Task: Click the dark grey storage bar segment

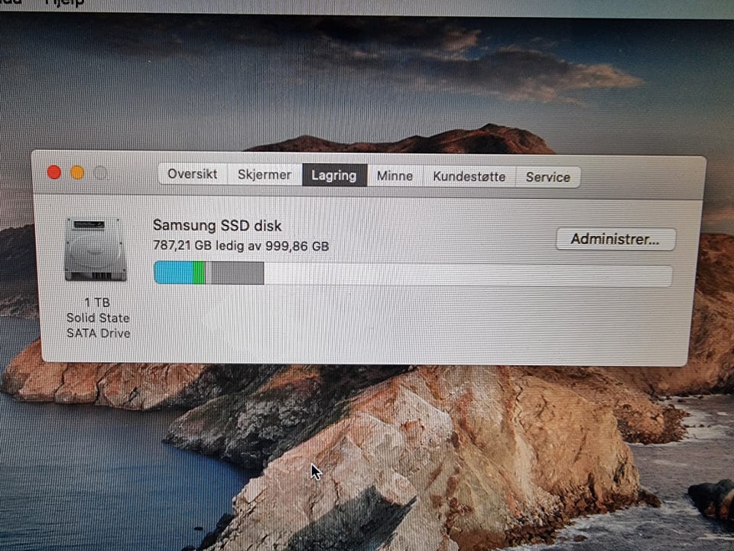Action: pyautogui.click(x=237, y=273)
